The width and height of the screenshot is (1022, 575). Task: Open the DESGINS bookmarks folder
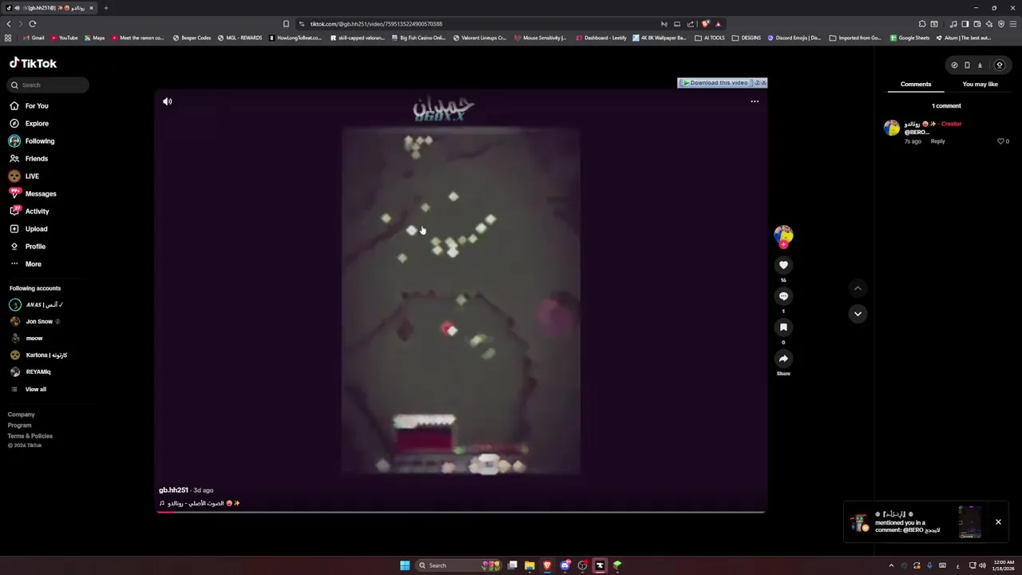(x=747, y=38)
